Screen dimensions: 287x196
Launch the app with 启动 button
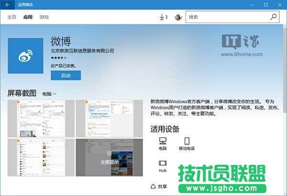pos(66,75)
